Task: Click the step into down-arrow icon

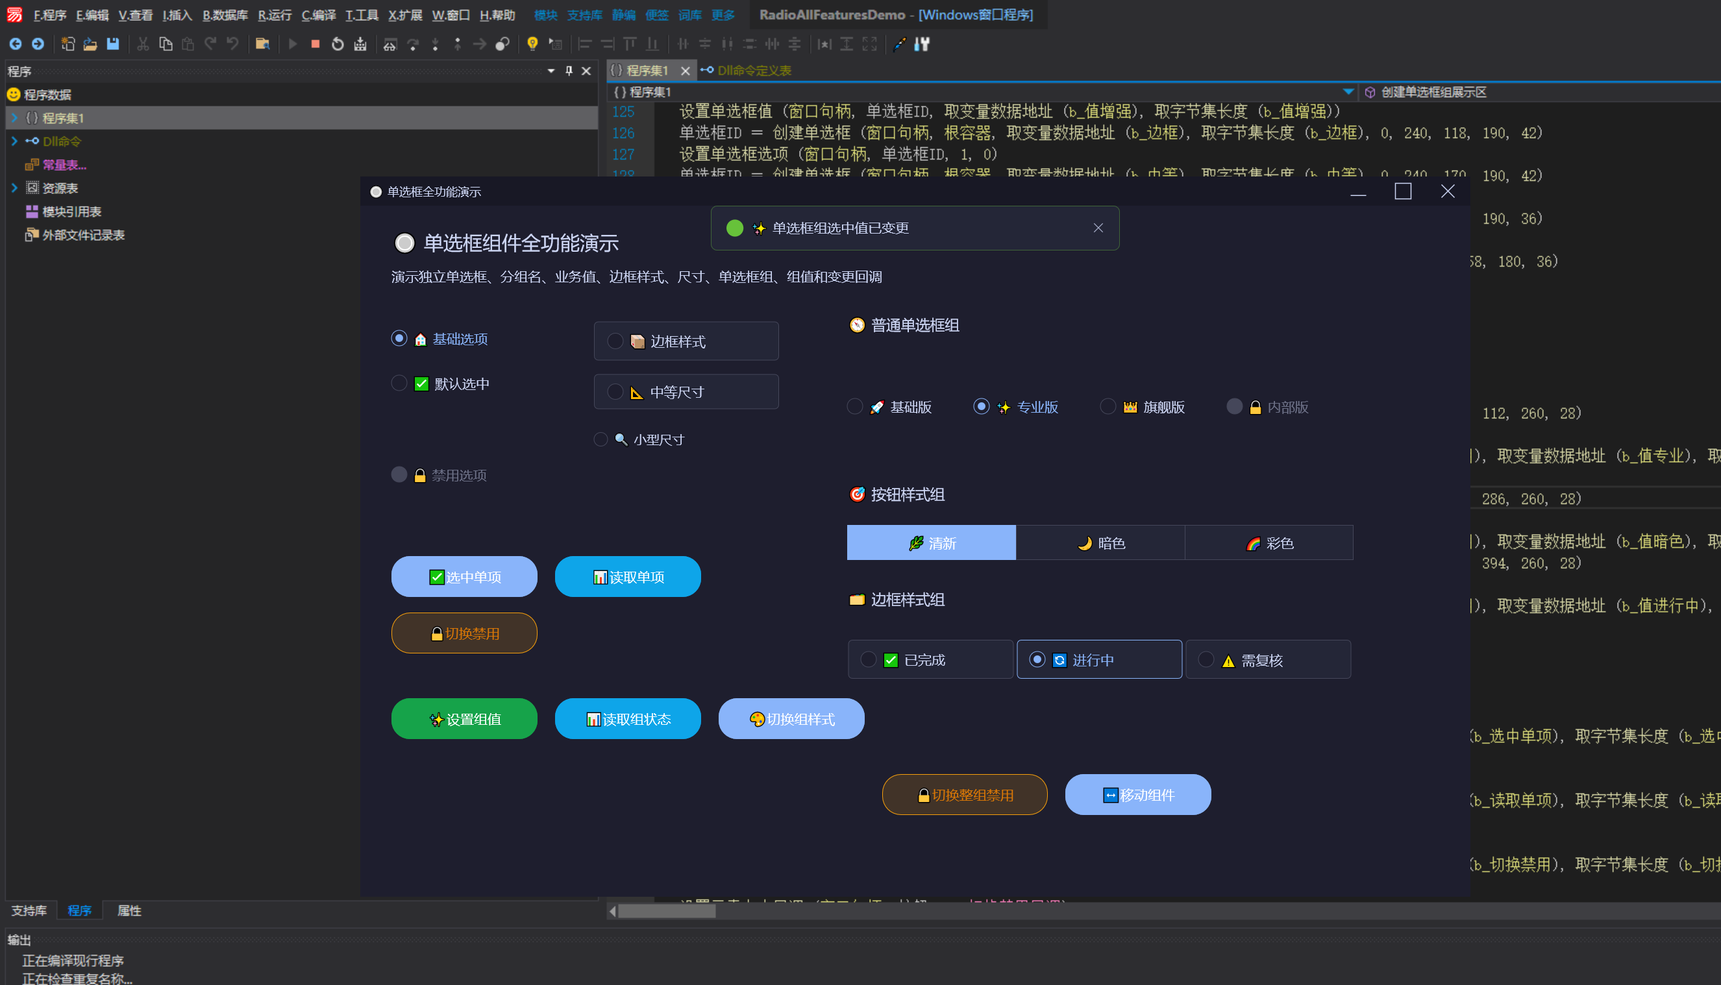Action: [x=435, y=44]
